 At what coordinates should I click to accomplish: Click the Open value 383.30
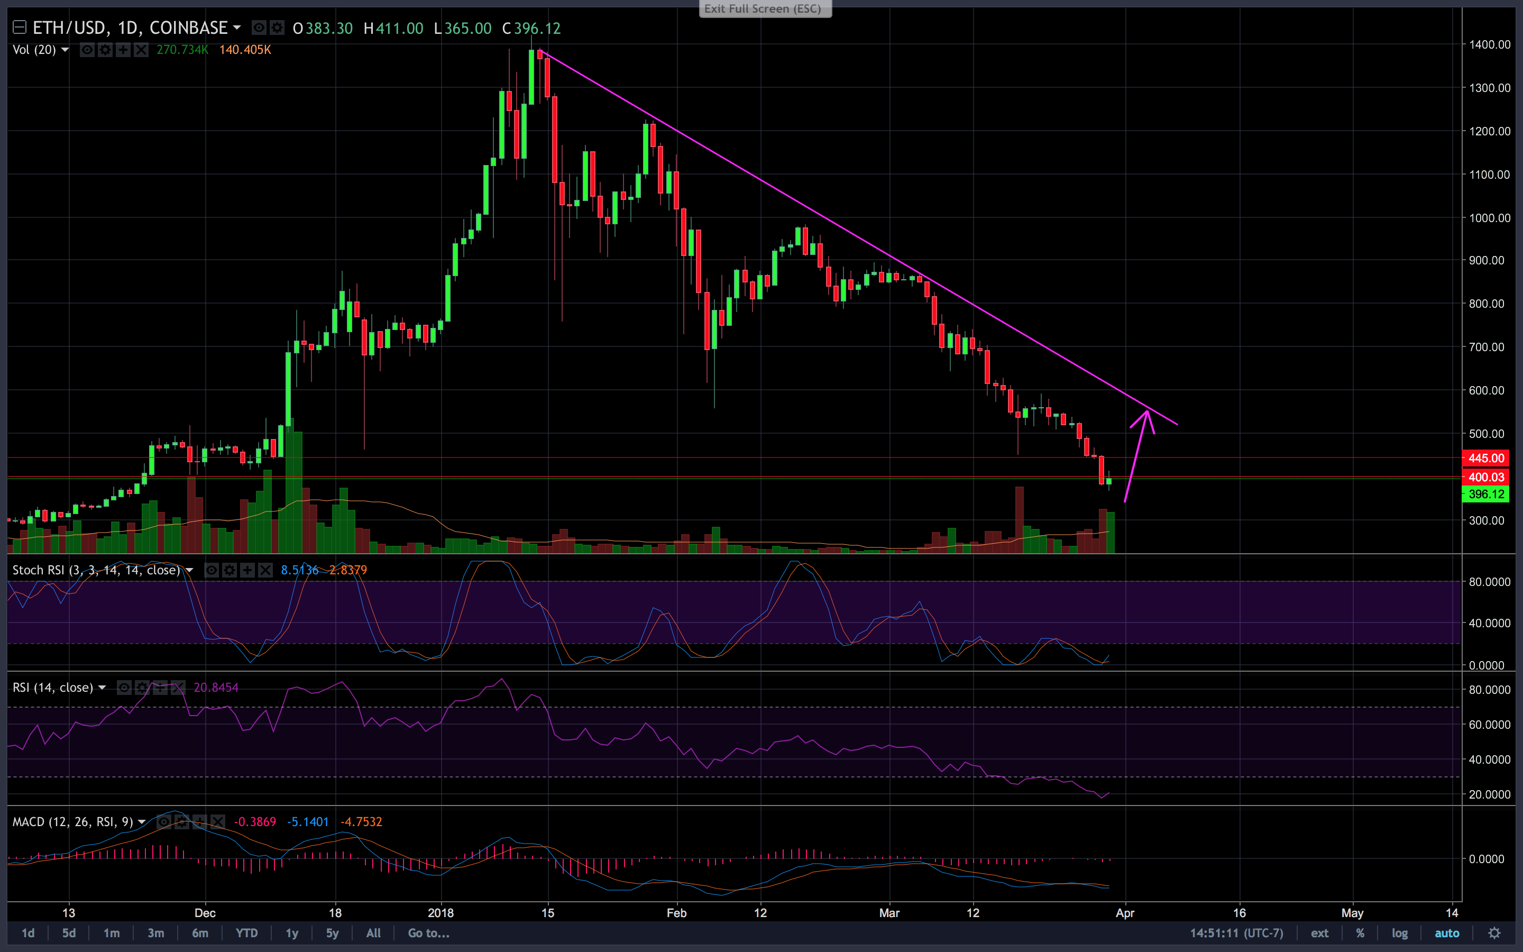329,29
